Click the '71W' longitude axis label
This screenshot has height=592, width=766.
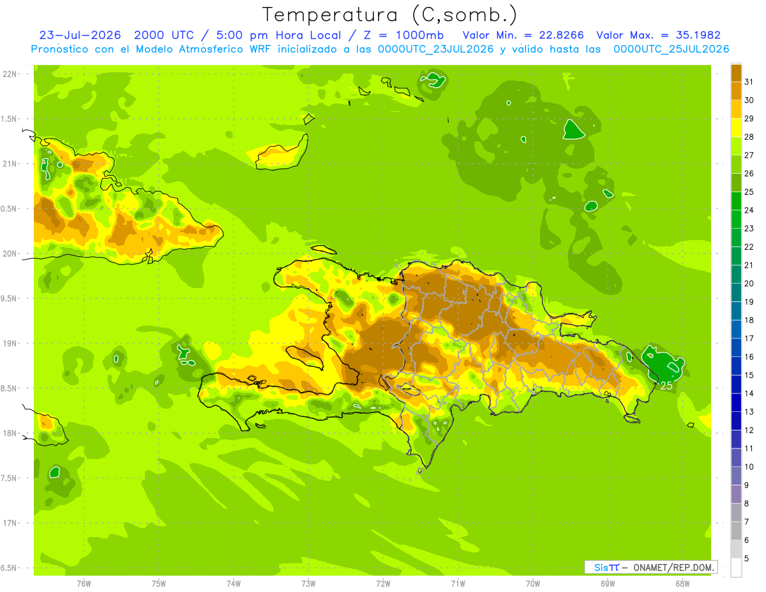458,584
